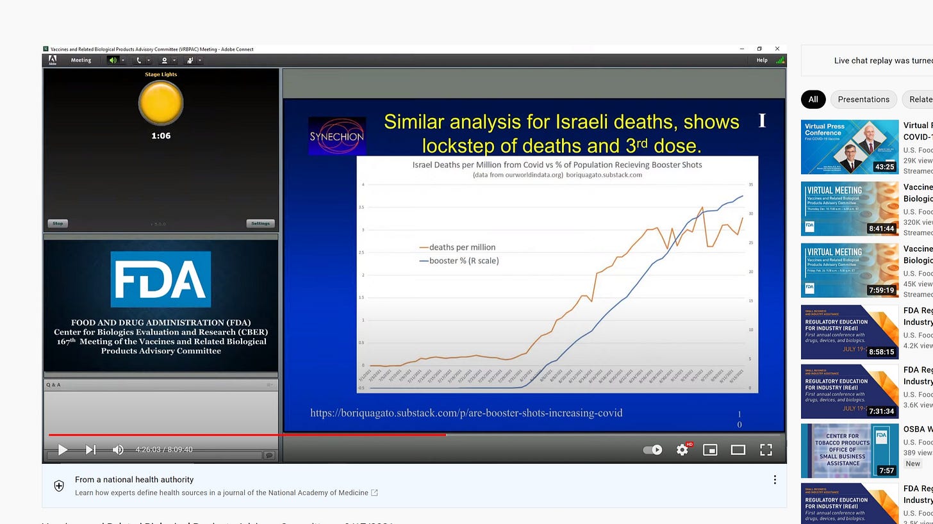Screen dimensions: 933x524
Task: Click the Q & A chat send icon
Action: click(270, 455)
